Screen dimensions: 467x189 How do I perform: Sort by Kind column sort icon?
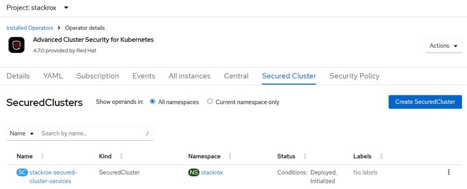click(x=121, y=156)
